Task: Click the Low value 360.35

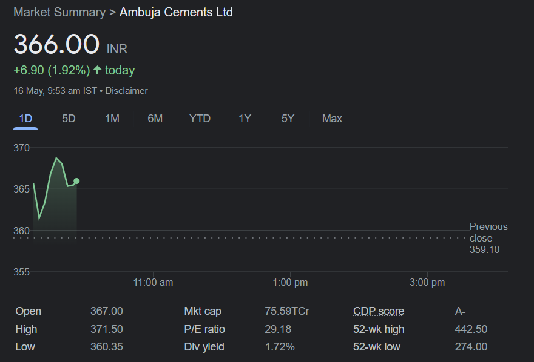Action: pos(107,347)
